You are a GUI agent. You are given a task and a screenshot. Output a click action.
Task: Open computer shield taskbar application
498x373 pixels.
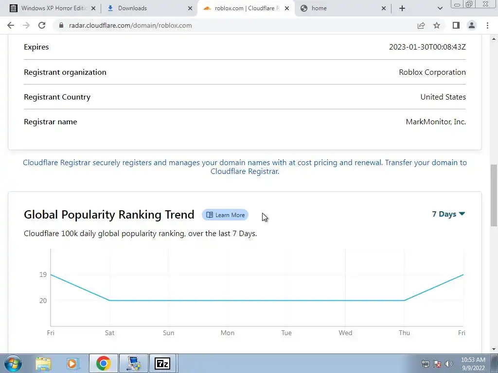[133, 363]
